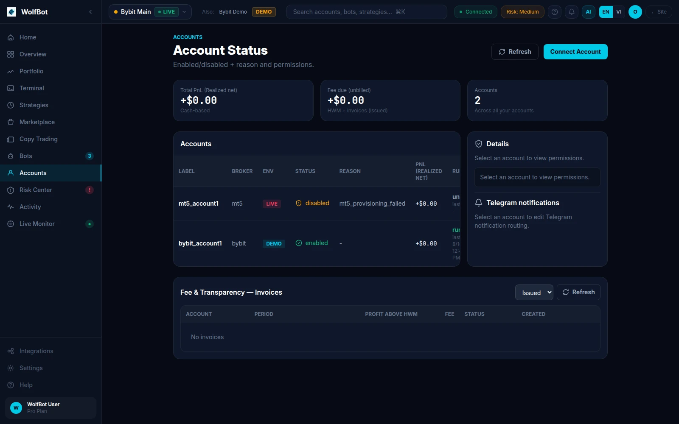679x424 pixels.
Task: Click the LABEL column header in Accounts table
Action: coord(187,171)
